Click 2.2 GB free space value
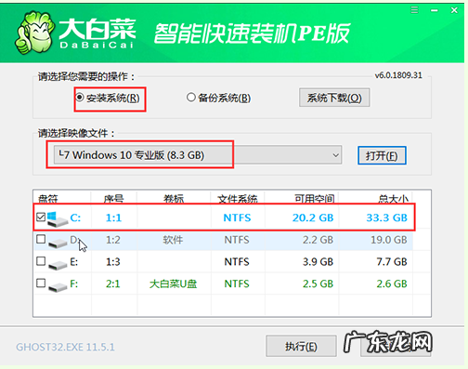The image size is (468, 369). click(318, 240)
